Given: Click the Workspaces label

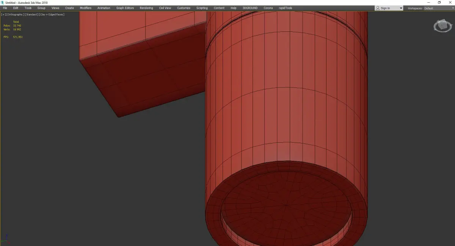Looking at the screenshot, I should [414, 8].
